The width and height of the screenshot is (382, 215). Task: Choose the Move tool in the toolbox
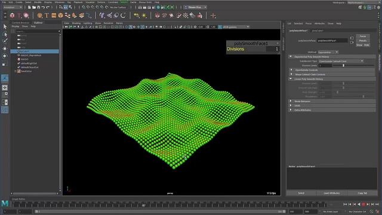coord(5,48)
